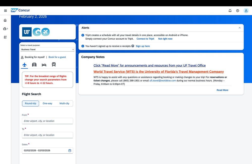This screenshot has width=252, height=164.
Task: Open the Read More announcements link
Action: pos(150,65)
